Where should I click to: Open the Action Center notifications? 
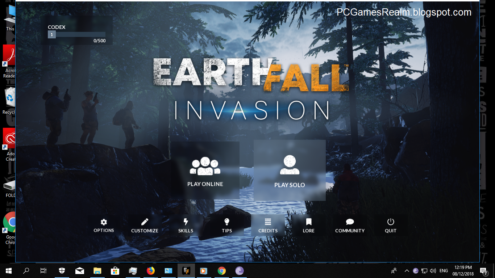[x=483, y=271]
